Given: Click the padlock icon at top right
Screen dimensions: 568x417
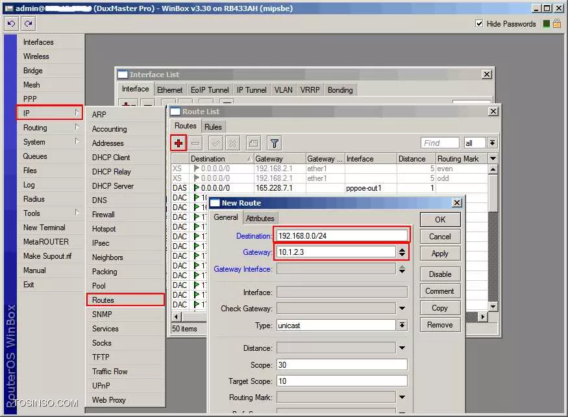Looking at the screenshot, I should tap(557, 24).
